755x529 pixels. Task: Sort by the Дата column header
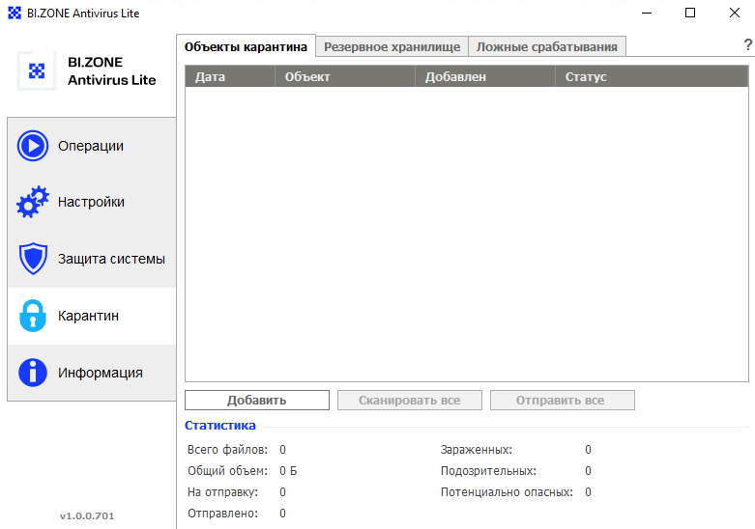230,77
